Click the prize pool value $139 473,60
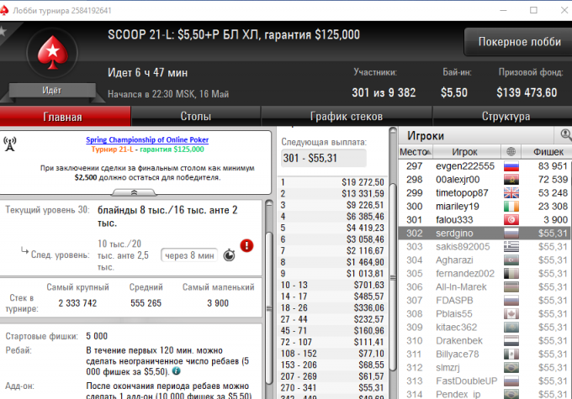 coord(527,92)
